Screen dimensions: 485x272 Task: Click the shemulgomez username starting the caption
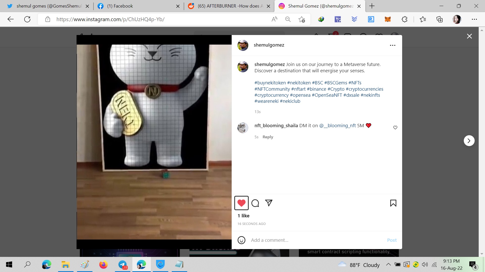pyautogui.click(x=270, y=64)
